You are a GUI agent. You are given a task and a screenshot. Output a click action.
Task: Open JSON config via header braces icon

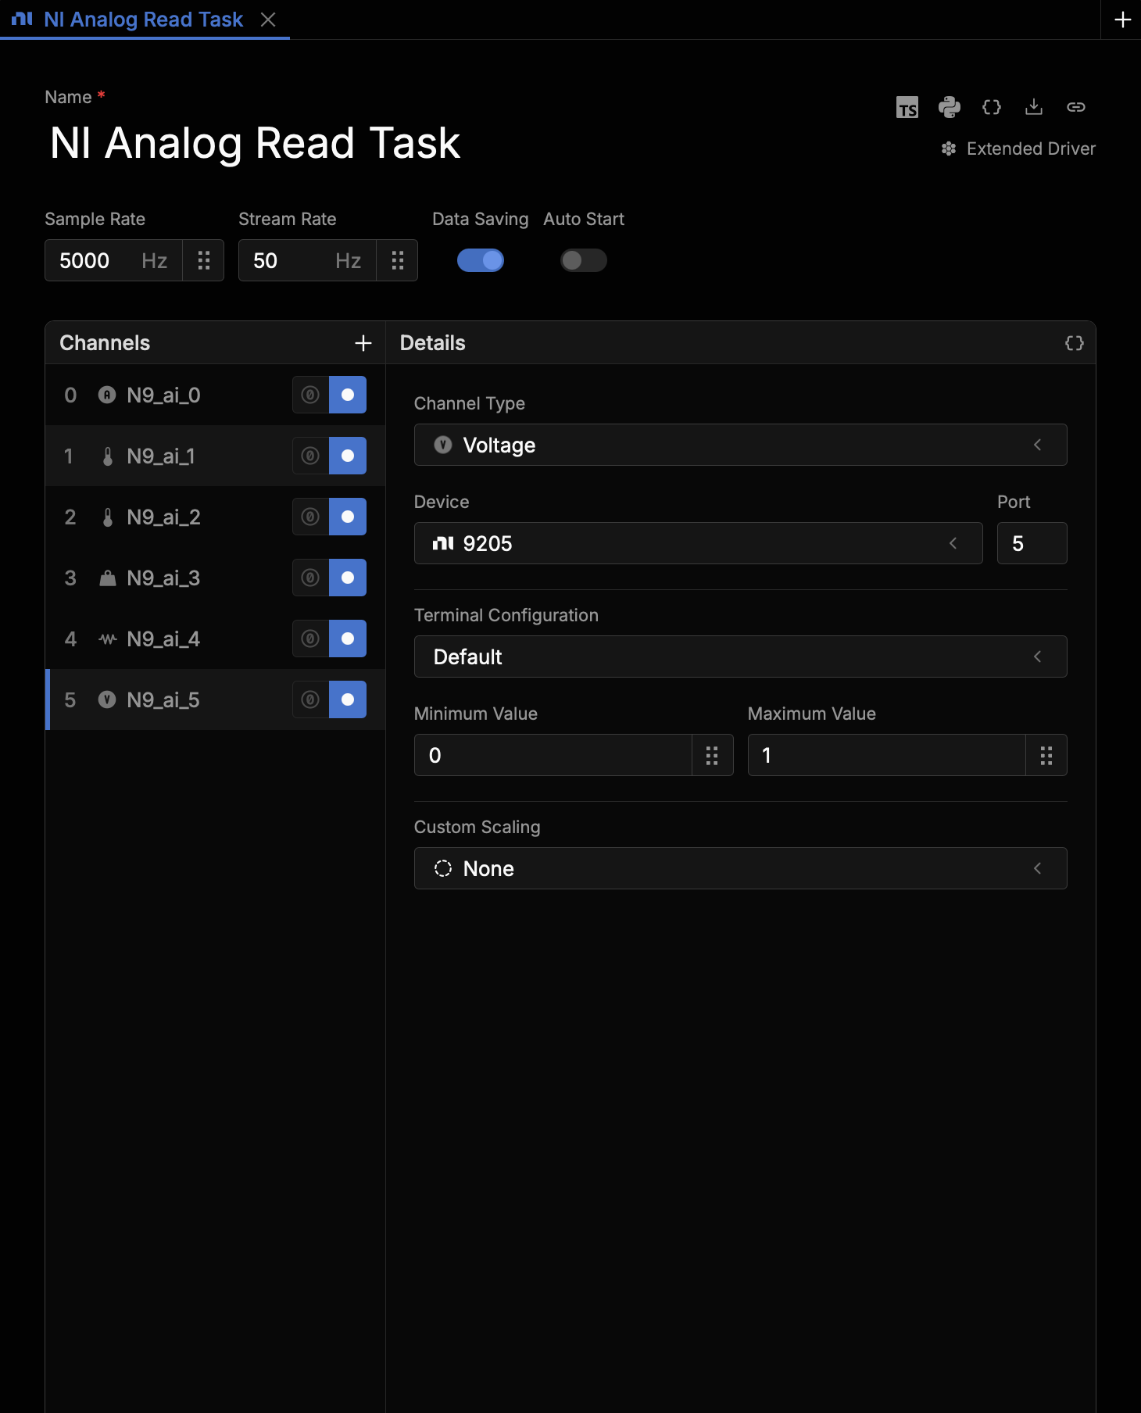tap(992, 107)
